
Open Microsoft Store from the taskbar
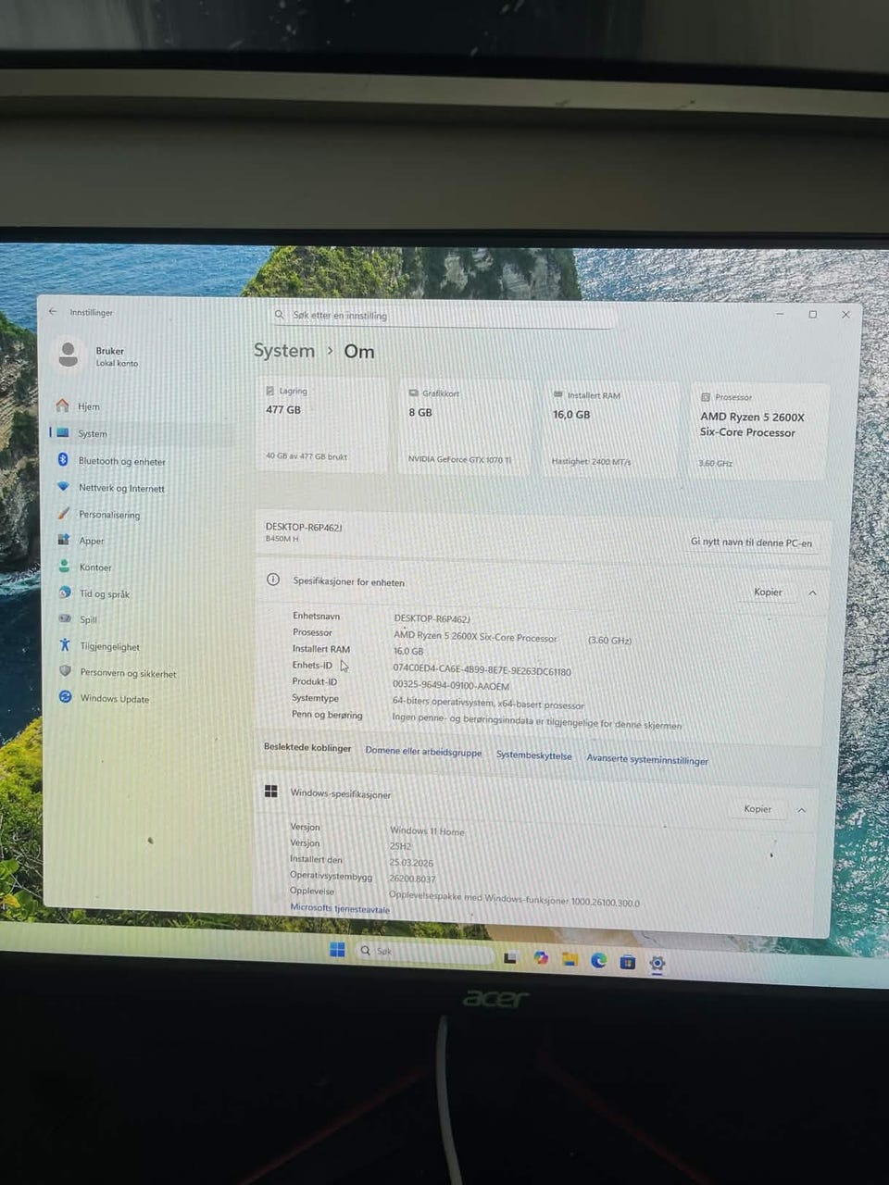[628, 962]
